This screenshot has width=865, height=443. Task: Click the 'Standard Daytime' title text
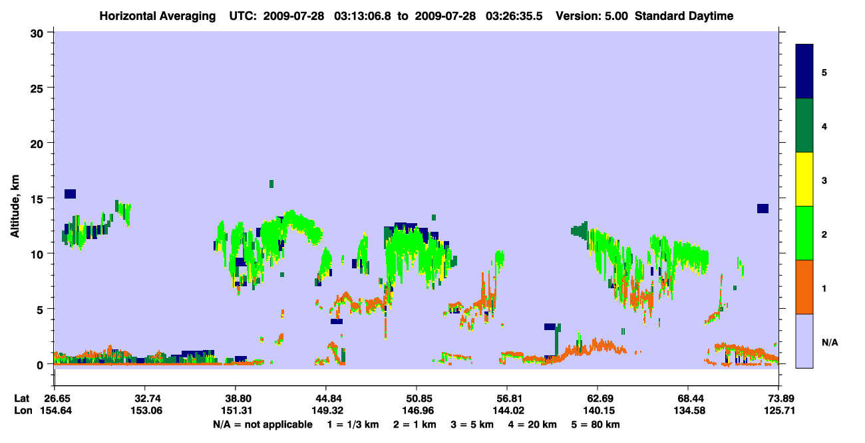coord(684,16)
